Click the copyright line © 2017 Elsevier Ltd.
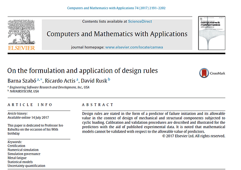The width and height of the screenshot is (241, 170). 194,136
